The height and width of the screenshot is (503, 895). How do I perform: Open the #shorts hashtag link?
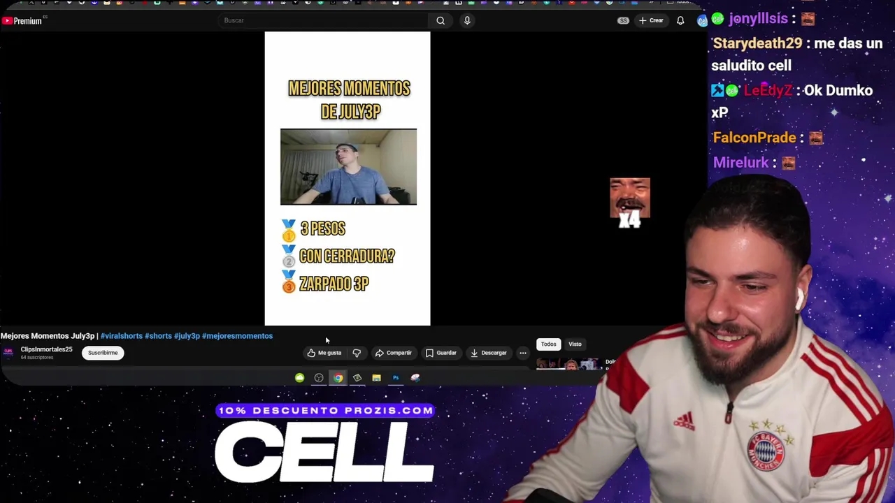pos(158,336)
